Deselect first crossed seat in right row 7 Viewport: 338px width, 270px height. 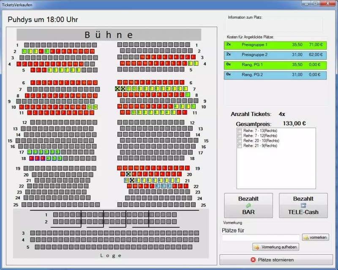(117, 88)
